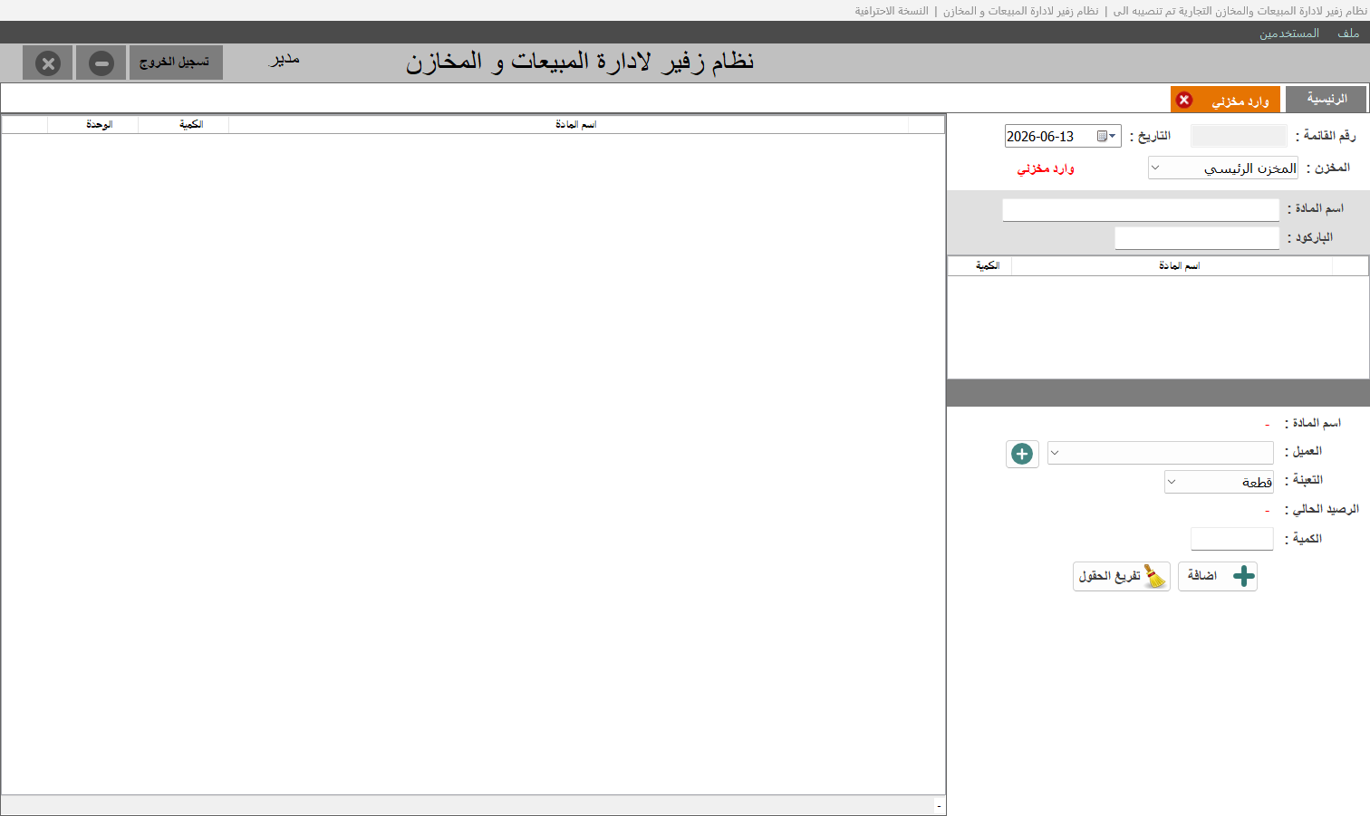Switch to the الرئيسية tab
The image size is (1370, 816).
pyautogui.click(x=1327, y=99)
